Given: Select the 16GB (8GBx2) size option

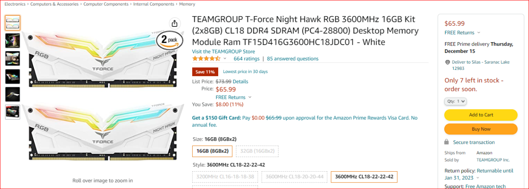Looking at the screenshot, I should pyautogui.click(x=212, y=151).
